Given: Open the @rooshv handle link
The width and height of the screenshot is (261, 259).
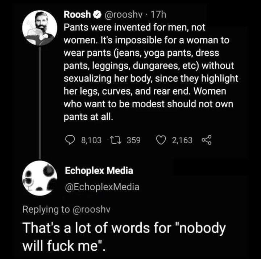Looking at the screenshot, I should point(123,15).
